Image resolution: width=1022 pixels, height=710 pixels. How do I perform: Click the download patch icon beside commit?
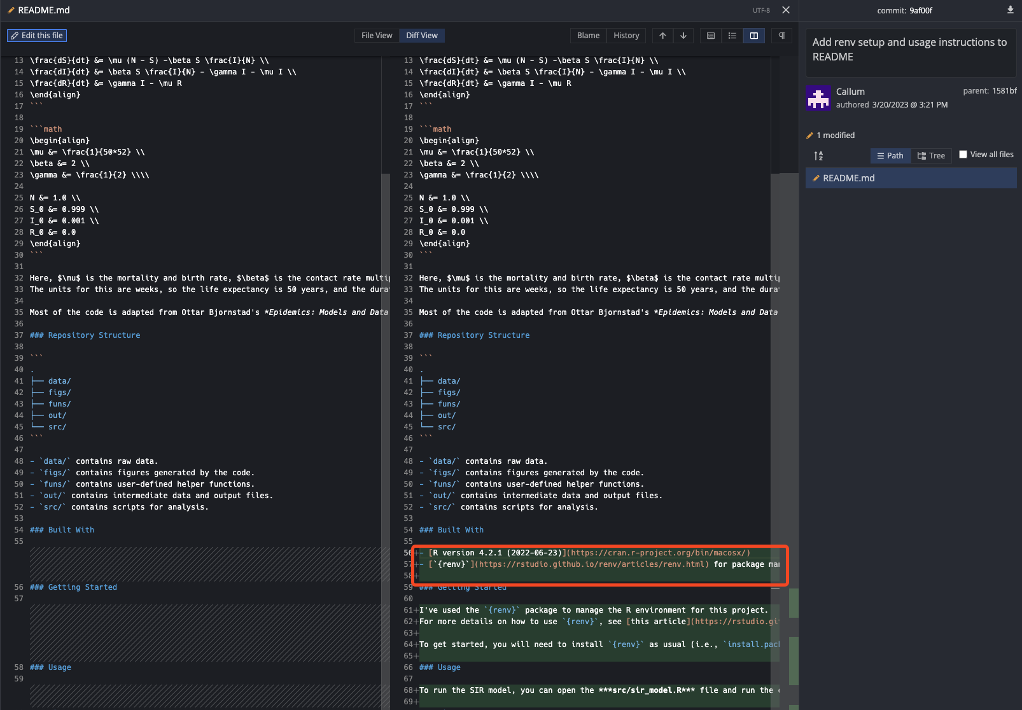(x=1010, y=10)
